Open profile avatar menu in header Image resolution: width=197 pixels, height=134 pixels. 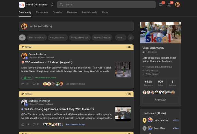pyautogui.click(x=177, y=5)
